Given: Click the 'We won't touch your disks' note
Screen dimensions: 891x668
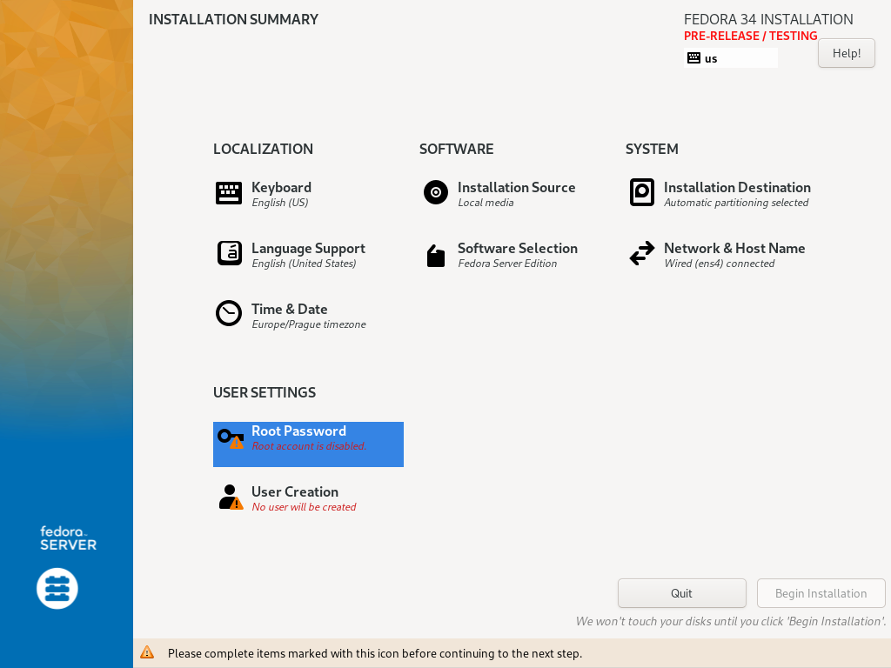Looking at the screenshot, I should (731, 621).
